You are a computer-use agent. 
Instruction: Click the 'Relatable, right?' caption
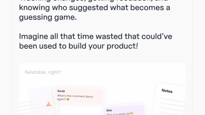click(x=43, y=72)
